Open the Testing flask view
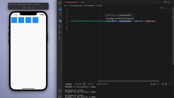The height and width of the screenshot is (98, 174). click(60, 32)
